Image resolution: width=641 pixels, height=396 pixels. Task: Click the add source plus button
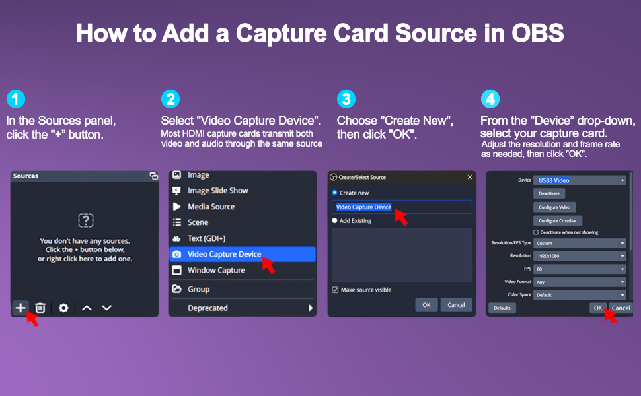click(x=20, y=308)
